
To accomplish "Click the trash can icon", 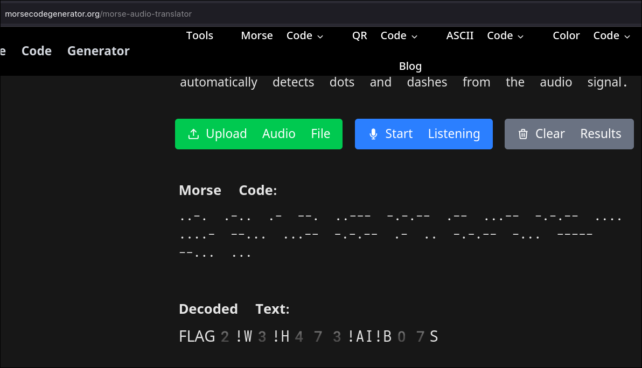I will point(522,134).
